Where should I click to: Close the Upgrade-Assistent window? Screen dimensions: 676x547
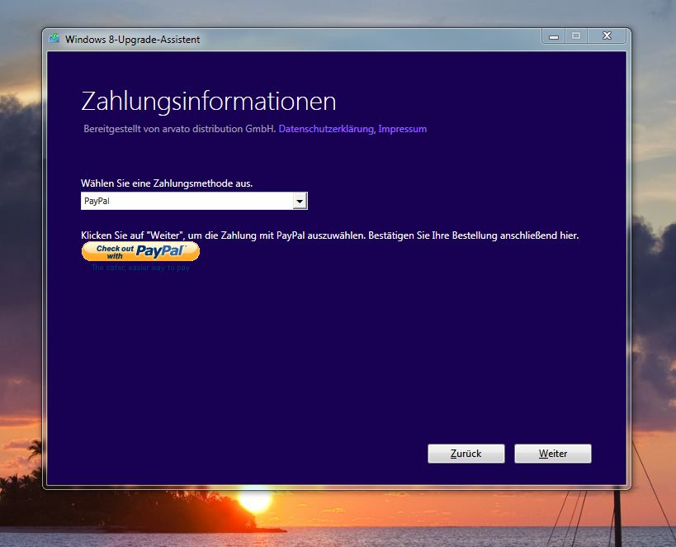(607, 36)
